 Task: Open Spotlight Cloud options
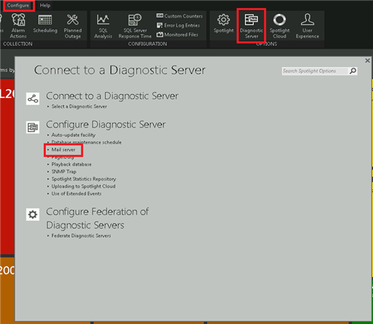pos(280,26)
